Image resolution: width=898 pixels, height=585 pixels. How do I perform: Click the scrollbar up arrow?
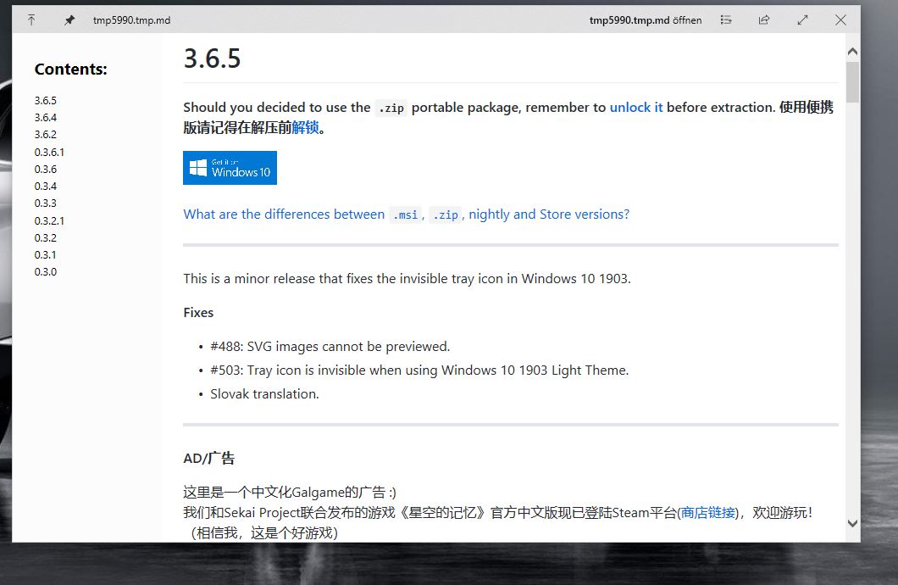(x=852, y=52)
